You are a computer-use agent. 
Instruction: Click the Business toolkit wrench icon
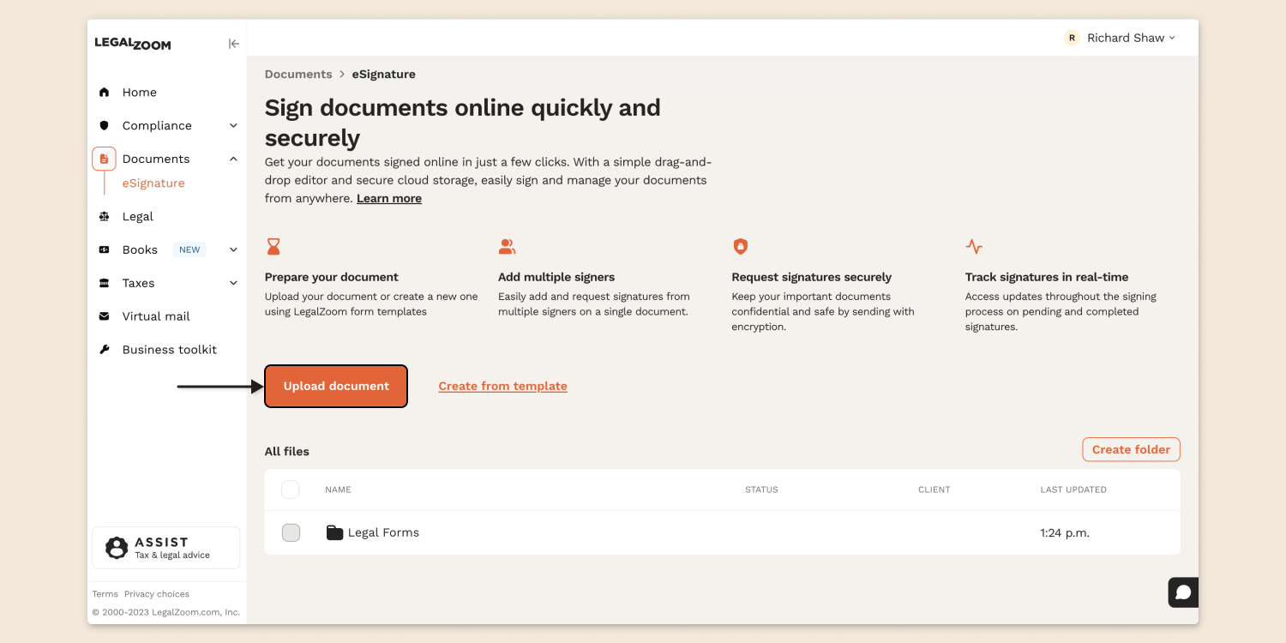[104, 349]
